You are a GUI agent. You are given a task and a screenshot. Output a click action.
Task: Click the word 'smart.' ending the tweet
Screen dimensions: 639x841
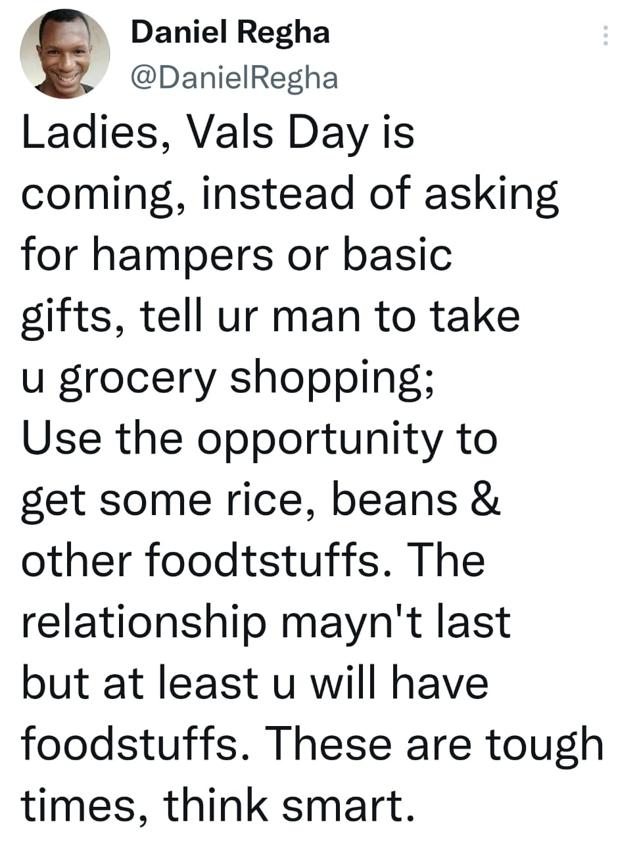348,806
